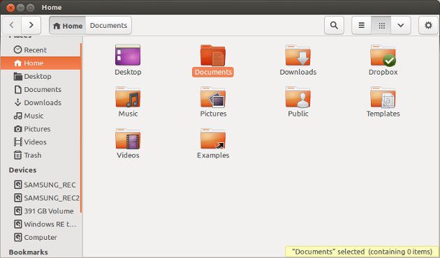Click the "Documents" selected status text
This screenshot has width=440, height=258.
point(362,252)
